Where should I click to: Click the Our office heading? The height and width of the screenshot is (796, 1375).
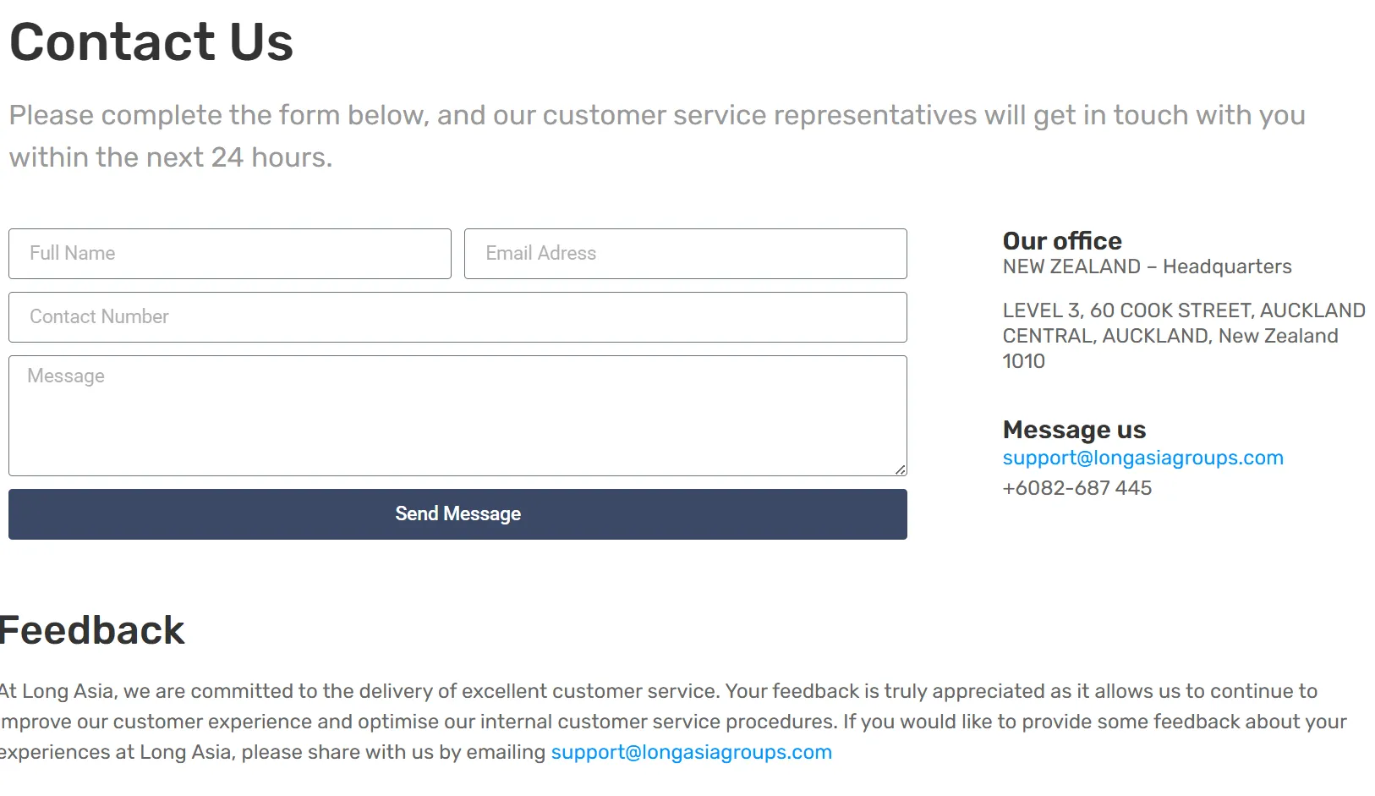(1062, 241)
